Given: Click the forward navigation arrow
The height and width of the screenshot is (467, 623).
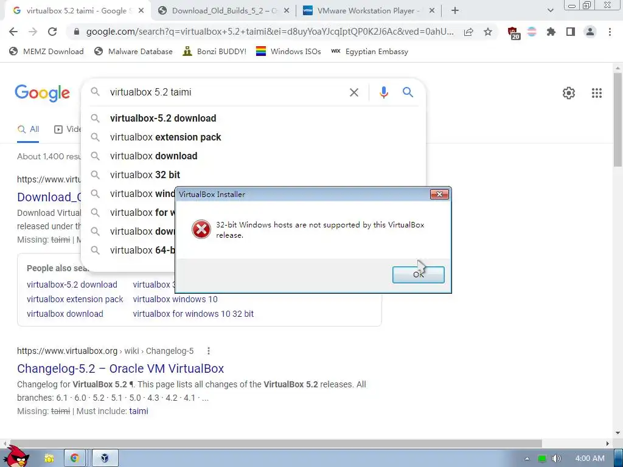Looking at the screenshot, I should click(33, 32).
